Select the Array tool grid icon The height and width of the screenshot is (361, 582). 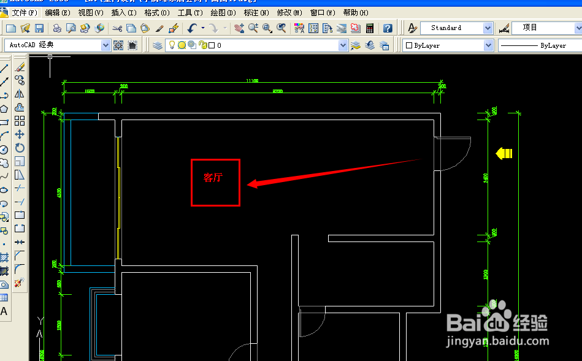pyautogui.click(x=20, y=121)
